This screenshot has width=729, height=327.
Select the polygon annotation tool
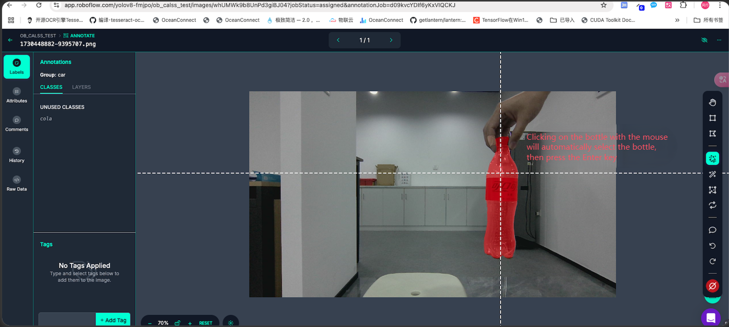[x=712, y=134]
